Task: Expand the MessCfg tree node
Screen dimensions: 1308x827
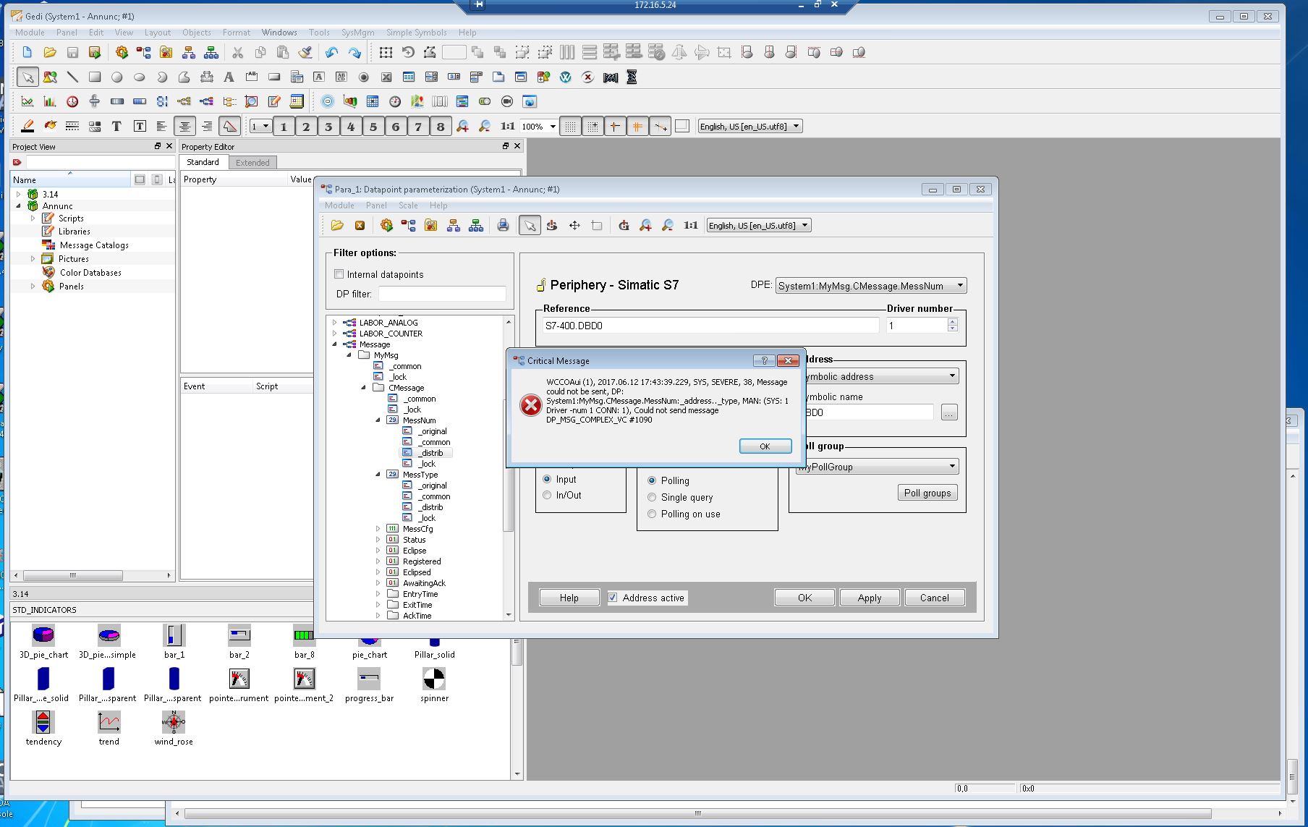Action: [x=378, y=529]
